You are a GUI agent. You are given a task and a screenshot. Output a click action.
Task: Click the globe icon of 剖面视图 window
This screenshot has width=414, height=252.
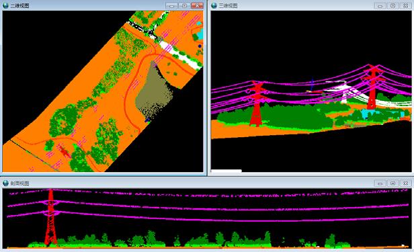5,183
